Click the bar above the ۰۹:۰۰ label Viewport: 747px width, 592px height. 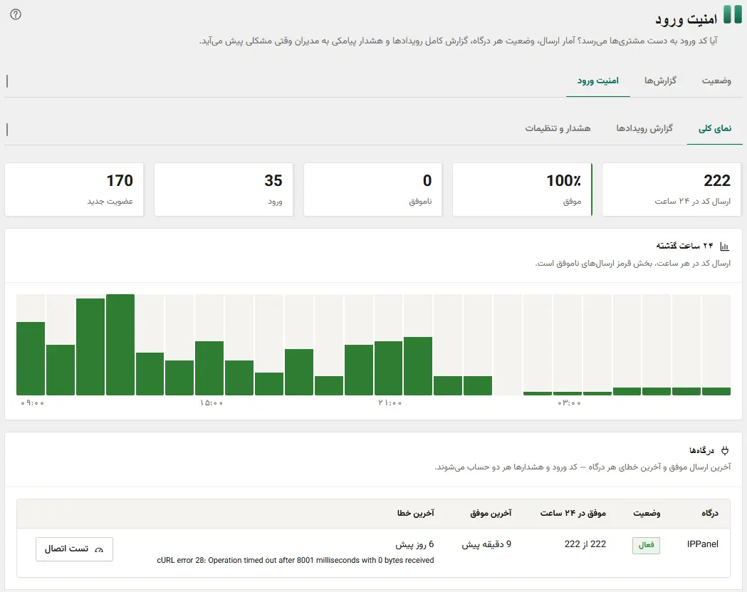[x=31, y=358]
